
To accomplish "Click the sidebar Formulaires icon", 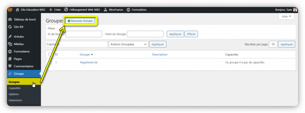I will 10,52.
